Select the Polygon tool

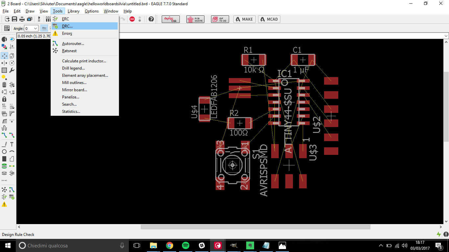tap(12, 159)
